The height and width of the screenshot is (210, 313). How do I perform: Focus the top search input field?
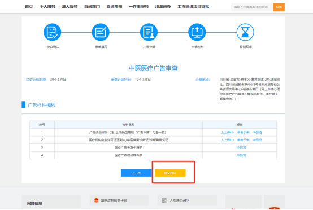pyautogui.click(x=252, y=7)
